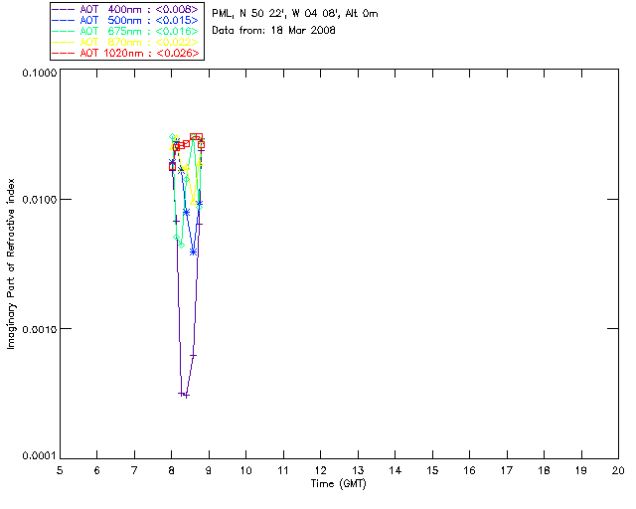Screen dimensions: 636x509
Task: Click the PML station location header text
Action: tap(295, 14)
